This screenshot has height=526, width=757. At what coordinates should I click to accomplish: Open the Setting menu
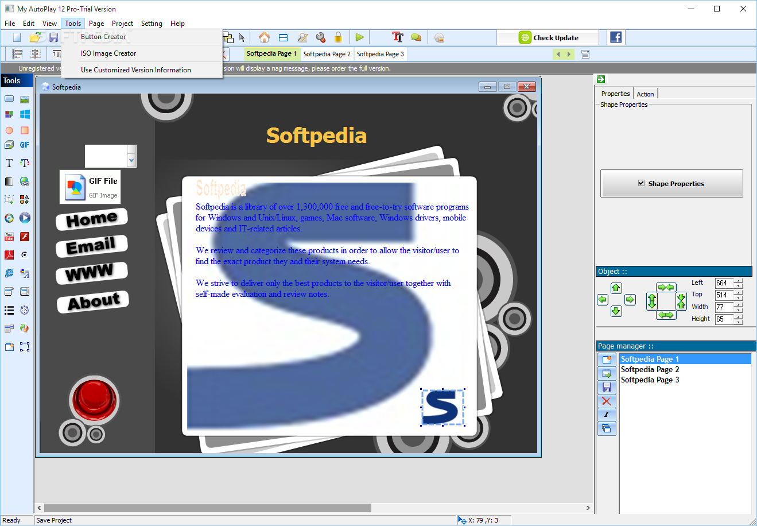click(x=152, y=24)
